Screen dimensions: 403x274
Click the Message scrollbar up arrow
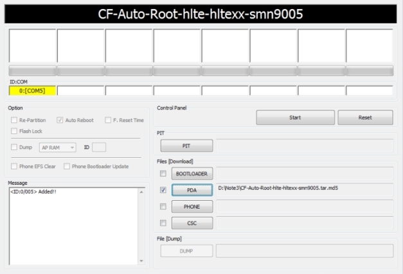(x=141, y=192)
